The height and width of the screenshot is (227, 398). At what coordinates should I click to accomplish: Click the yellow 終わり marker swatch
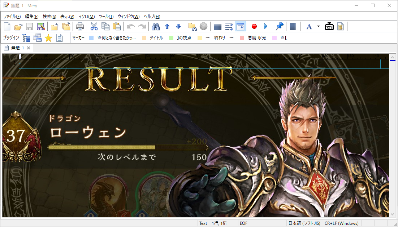(200, 38)
